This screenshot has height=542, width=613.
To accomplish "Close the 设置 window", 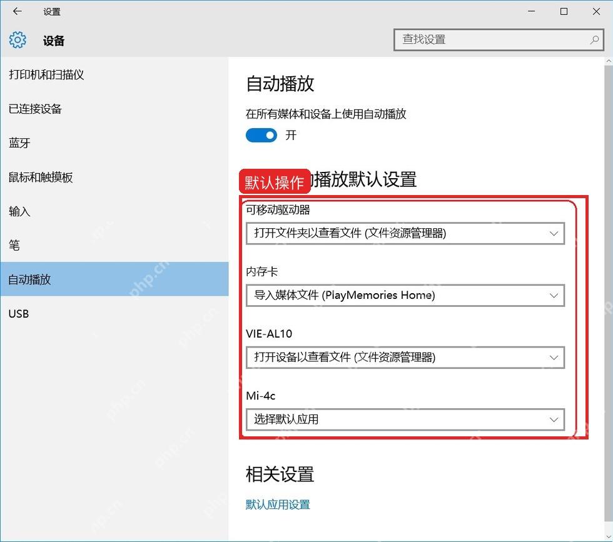I will (596, 11).
